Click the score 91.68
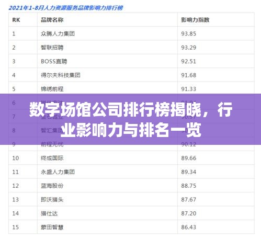 (189, 75)
